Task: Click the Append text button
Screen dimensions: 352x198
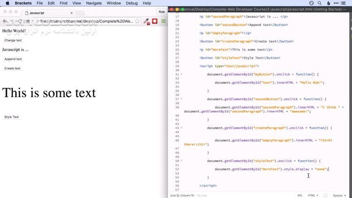Action: point(13,59)
